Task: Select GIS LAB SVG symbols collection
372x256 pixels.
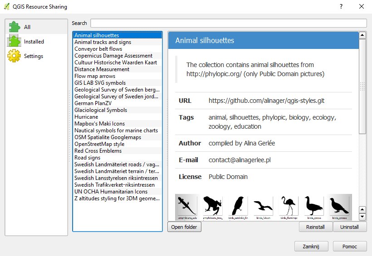Action: click(117, 83)
